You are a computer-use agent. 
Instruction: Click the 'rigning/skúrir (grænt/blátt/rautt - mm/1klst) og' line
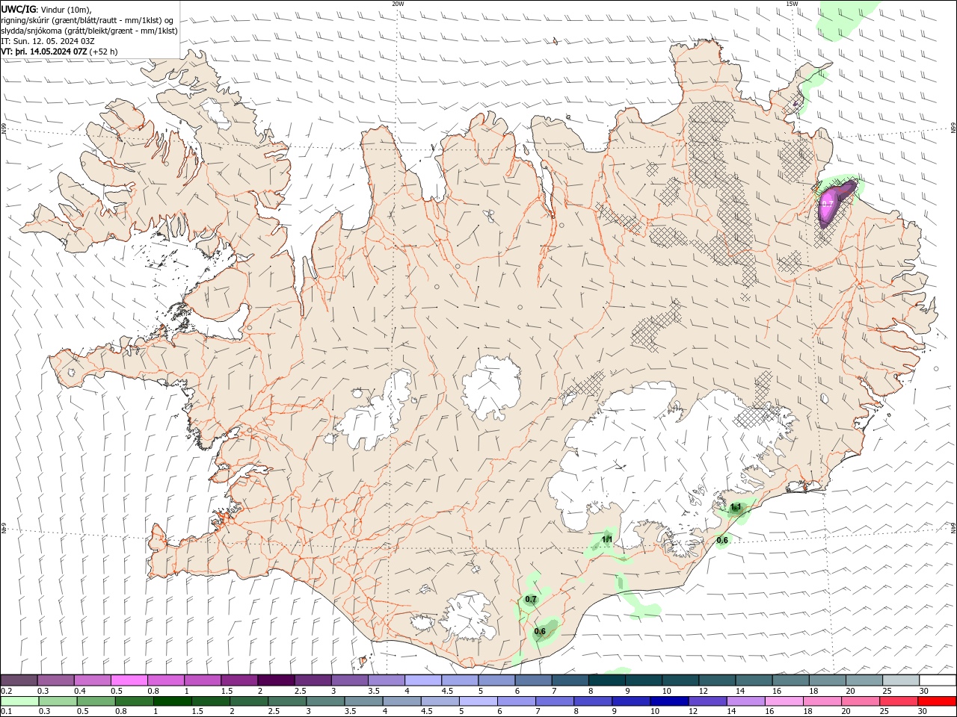(87, 20)
